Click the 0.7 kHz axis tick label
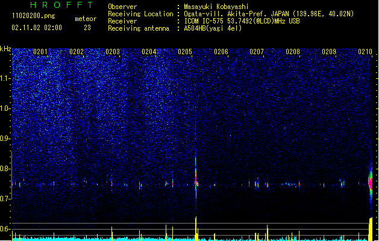 coord(5,199)
